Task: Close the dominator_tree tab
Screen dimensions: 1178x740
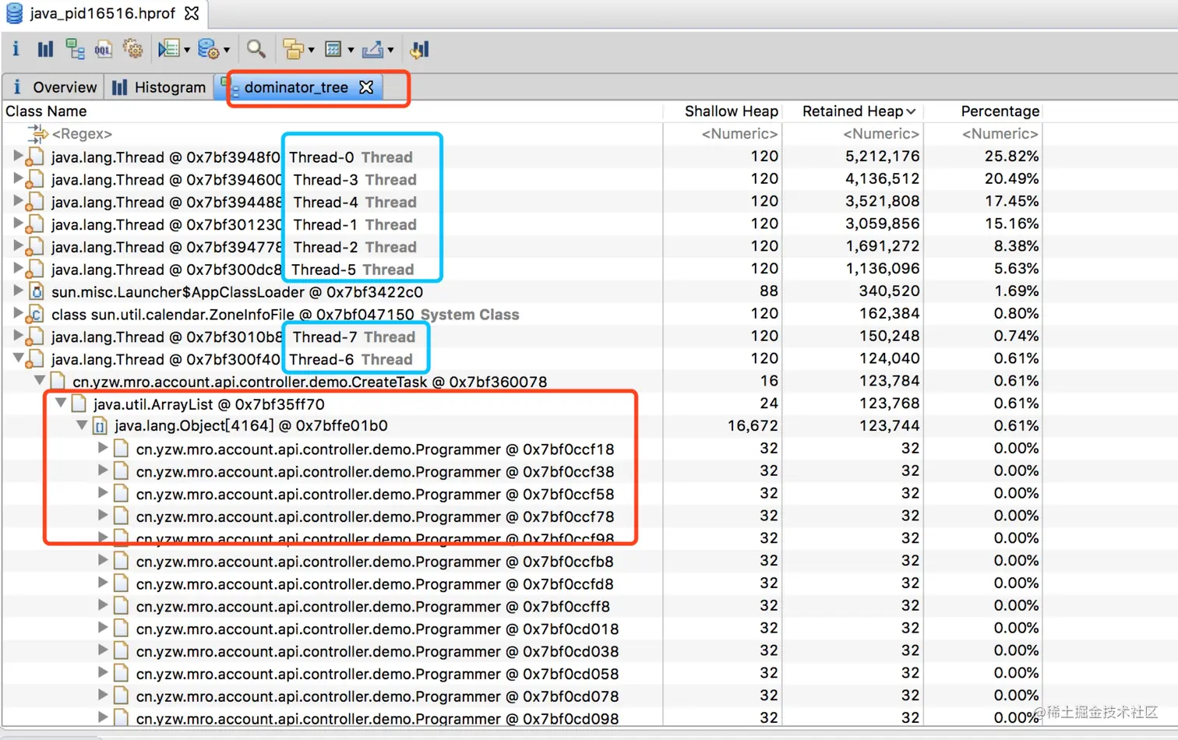Action: (366, 87)
